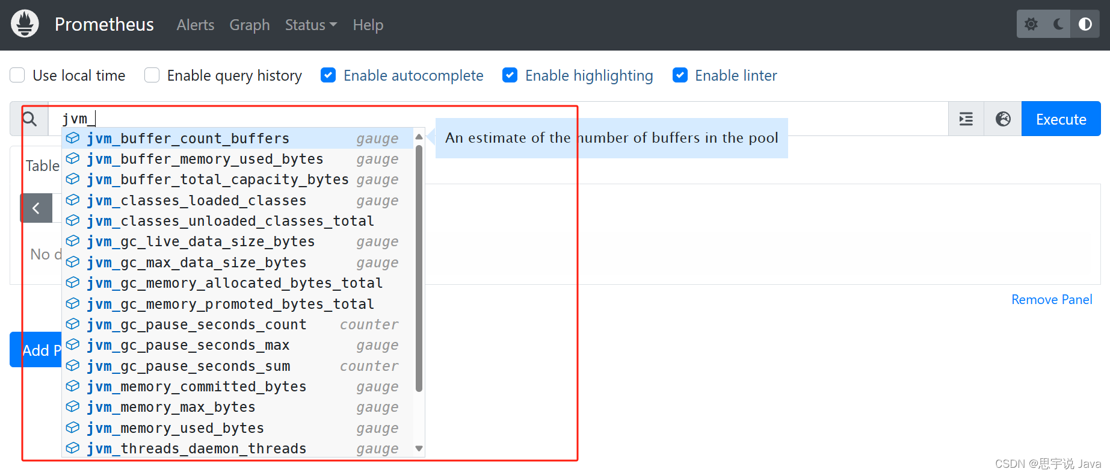Click the cube icon beside jvm_classes_loaded_classes
This screenshot has width=1110, height=475.
pos(73,200)
